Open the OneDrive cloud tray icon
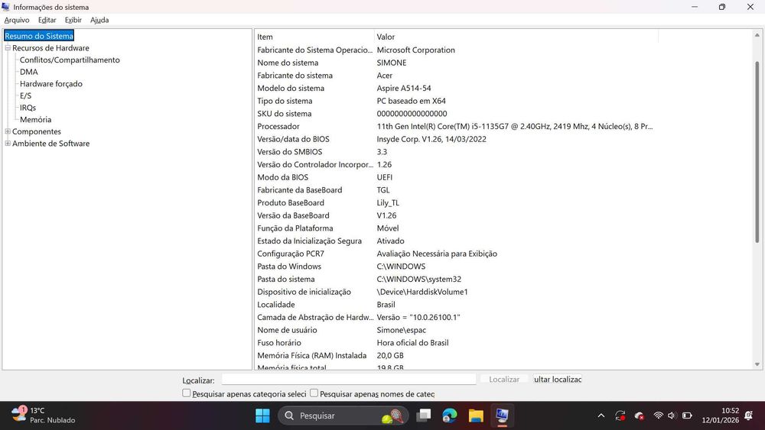Image resolution: width=765 pixels, height=430 pixels. pyautogui.click(x=639, y=415)
